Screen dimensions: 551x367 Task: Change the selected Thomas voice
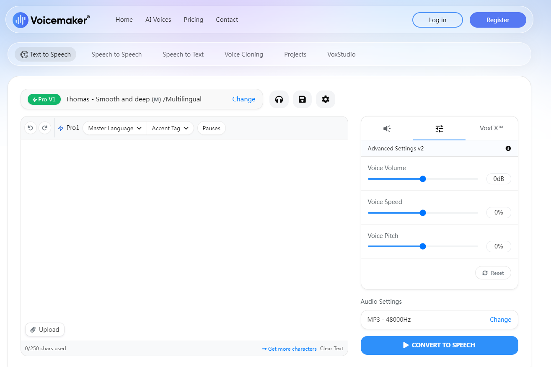click(x=244, y=99)
